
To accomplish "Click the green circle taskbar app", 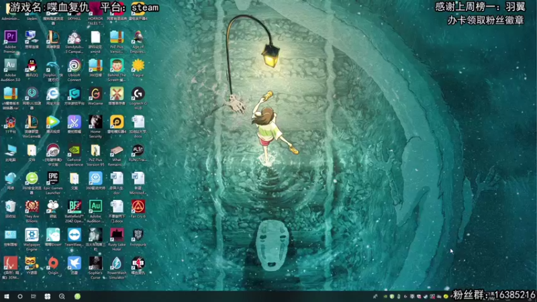I will (77, 297).
